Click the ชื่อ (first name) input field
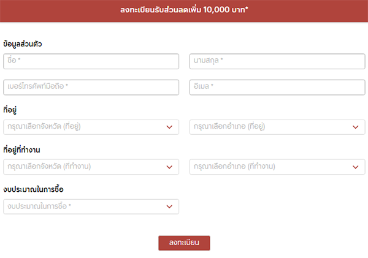 [x=91, y=61]
